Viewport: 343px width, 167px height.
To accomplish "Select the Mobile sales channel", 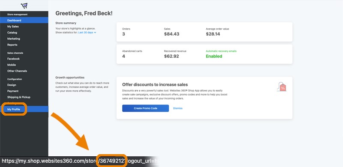I will click(24, 65).
